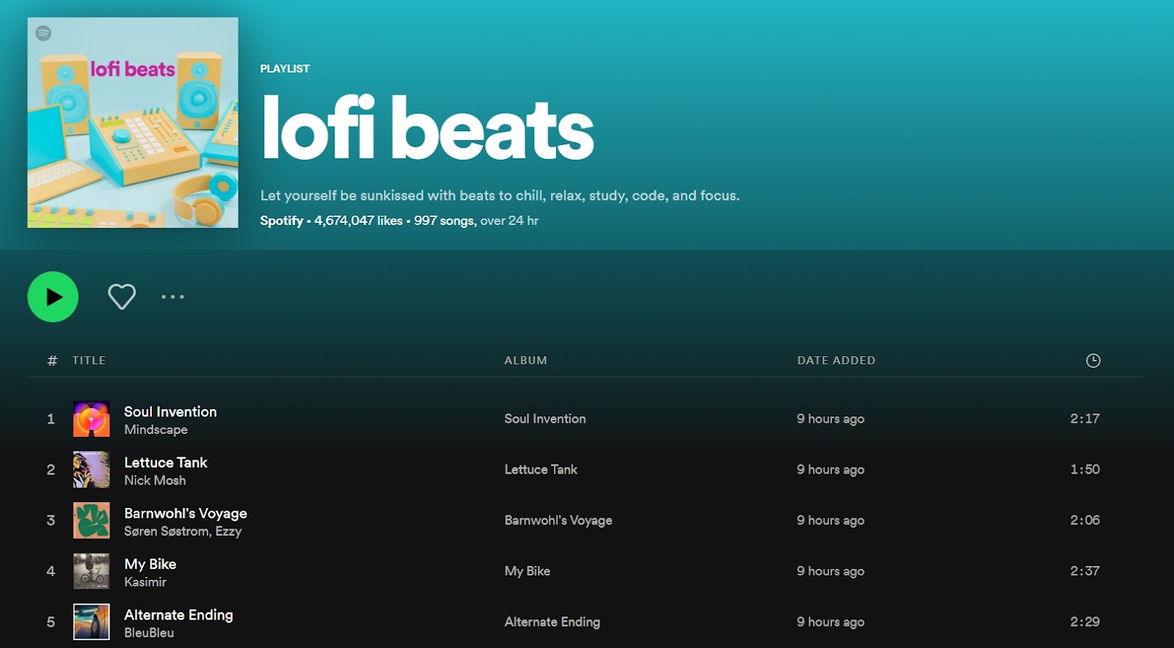The image size is (1174, 648).
Task: Sort tracks by the ALBUM column header
Action: click(x=525, y=361)
